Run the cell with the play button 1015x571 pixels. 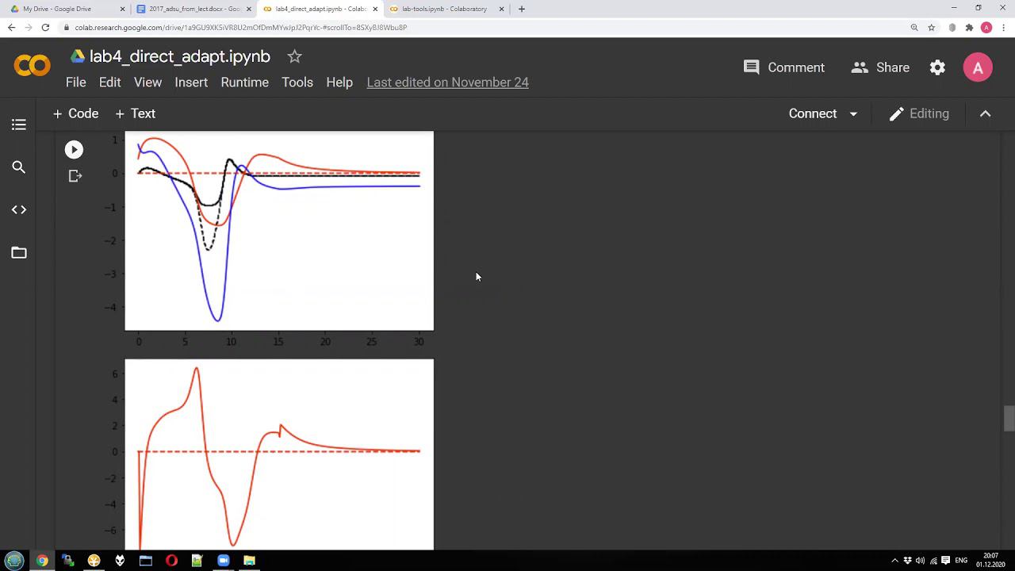tap(74, 149)
